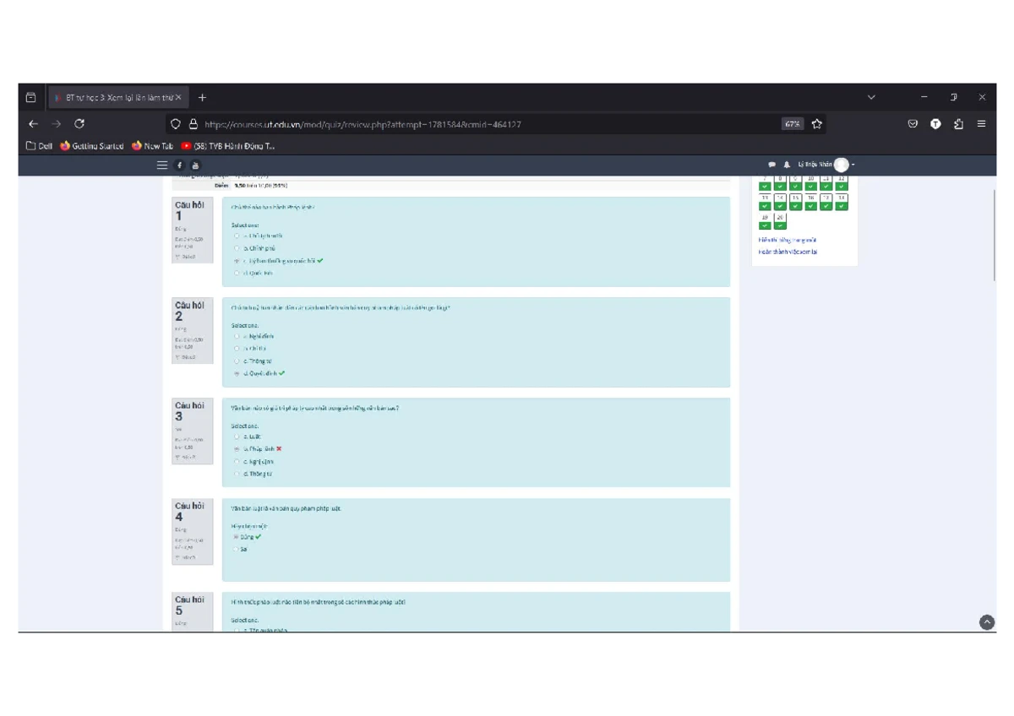Screen dimensions: 1014x716
Task: Show site security padlock info
Action: [193, 124]
